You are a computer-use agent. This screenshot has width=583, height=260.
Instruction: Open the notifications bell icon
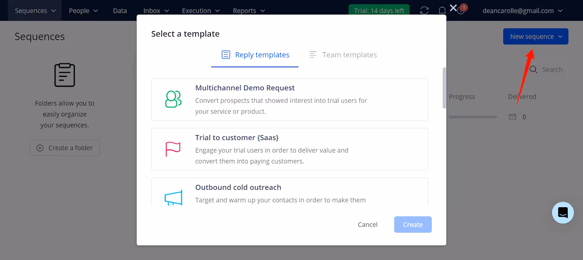(x=442, y=11)
